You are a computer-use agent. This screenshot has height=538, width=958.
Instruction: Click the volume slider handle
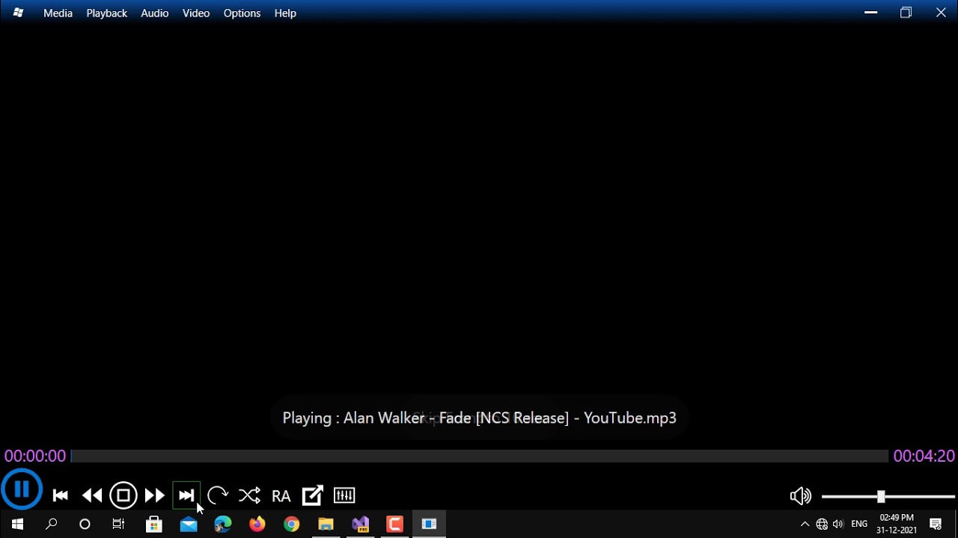tap(881, 496)
